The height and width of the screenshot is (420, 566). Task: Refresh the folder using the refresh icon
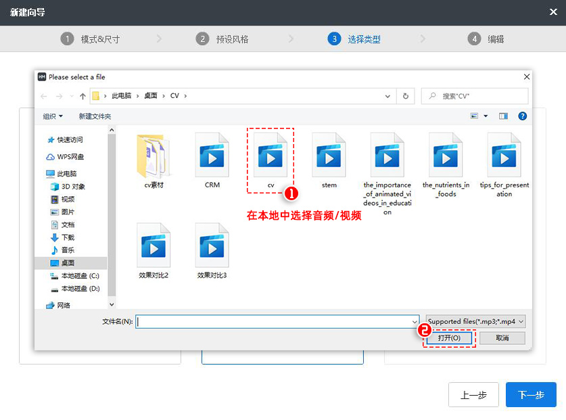[405, 95]
